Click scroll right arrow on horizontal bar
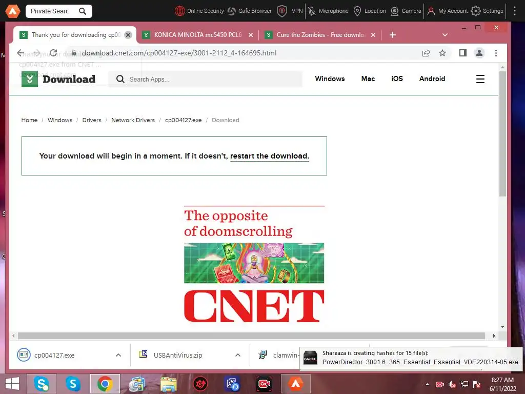The height and width of the screenshot is (394, 525). point(494,336)
